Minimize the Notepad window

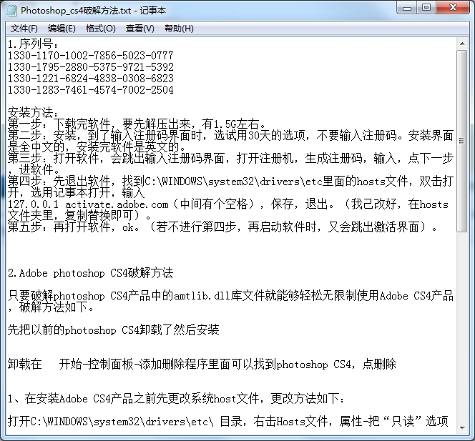coord(406,7)
